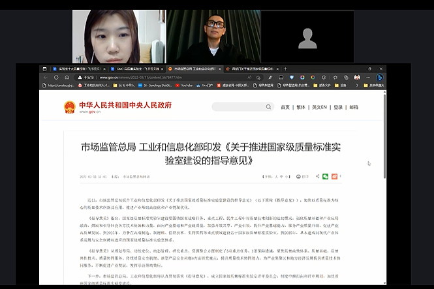Open the pen annotation extension icon
This screenshot has width=434, height=289.
[x=270, y=78]
